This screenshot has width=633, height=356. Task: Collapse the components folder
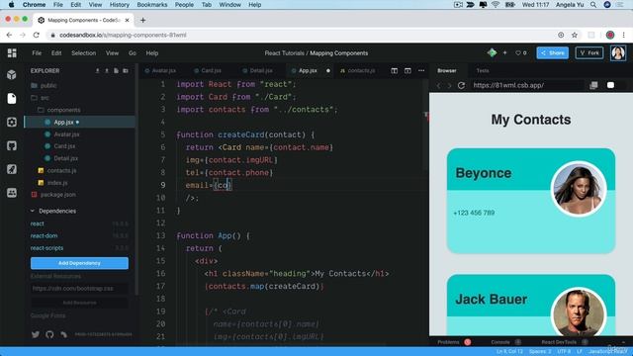click(x=59, y=110)
